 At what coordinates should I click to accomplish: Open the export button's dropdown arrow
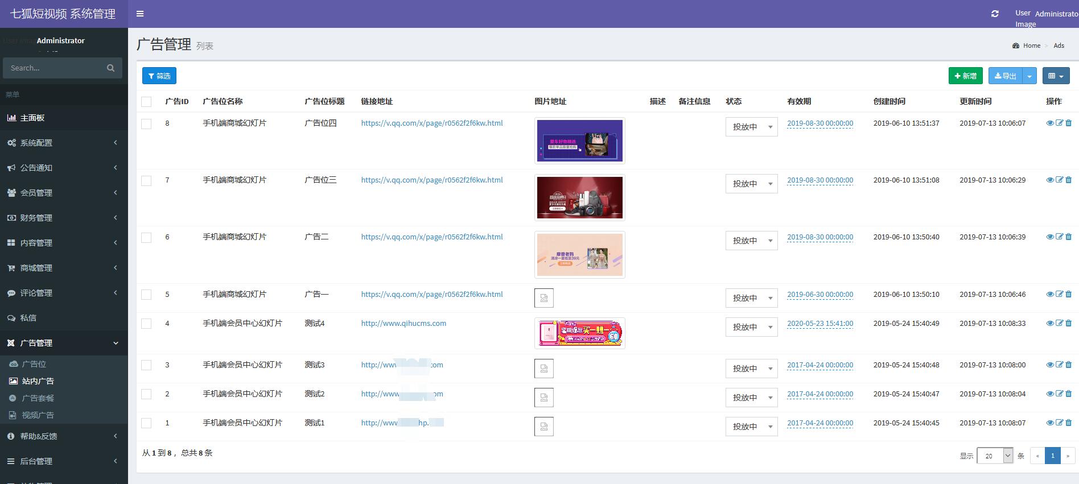(1029, 76)
